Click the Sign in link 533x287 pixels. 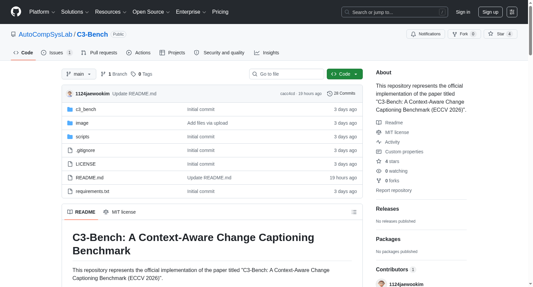point(463,12)
